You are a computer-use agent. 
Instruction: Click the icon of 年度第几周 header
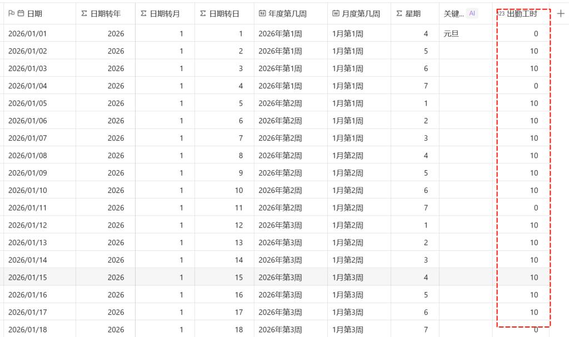point(262,13)
